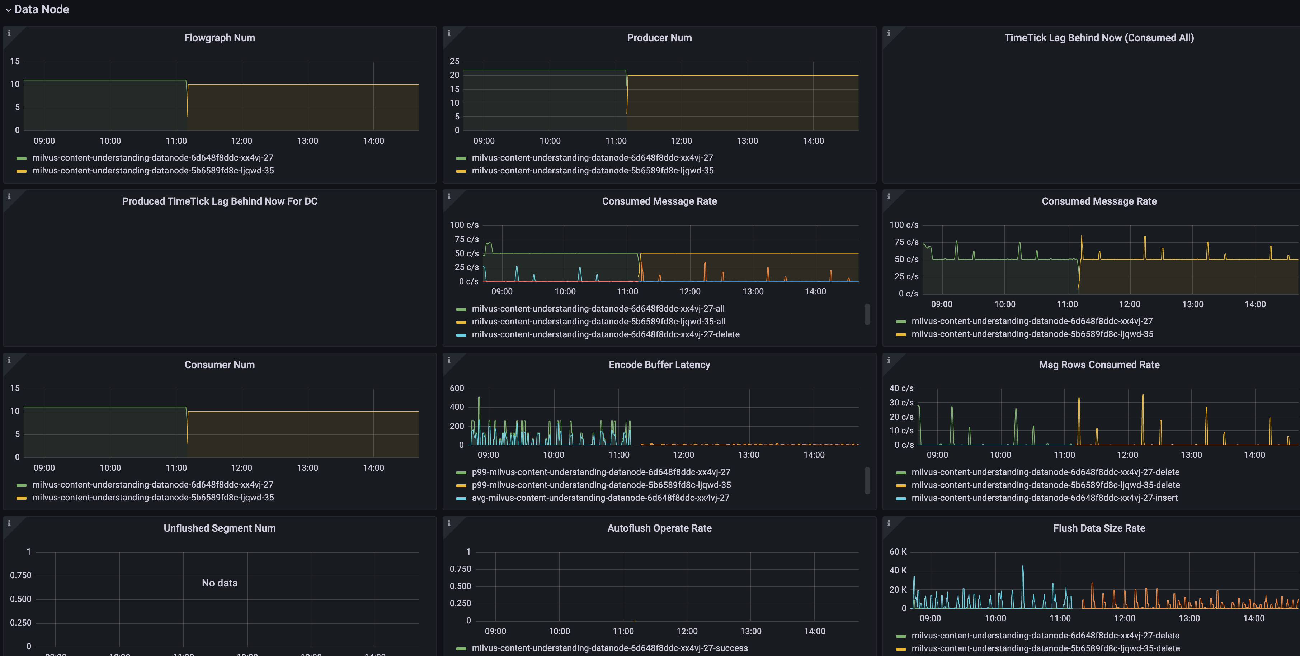This screenshot has height=656, width=1300.
Task: Open the Flowgraph Num panel title menu
Action: click(x=220, y=37)
